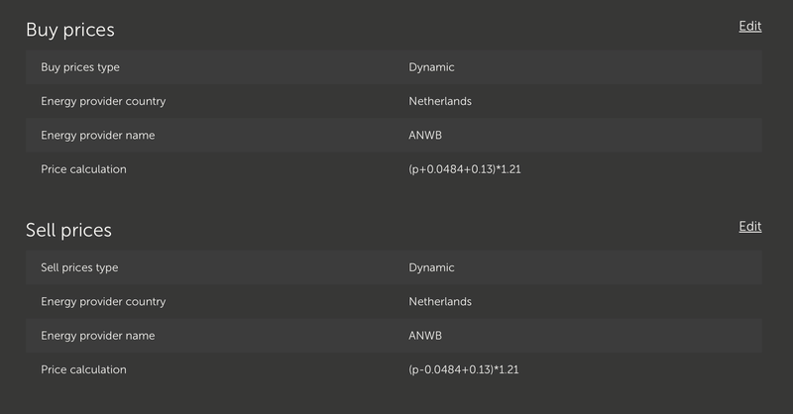Click the 'Buy prices type' label
This screenshot has height=414, width=793.
(80, 67)
